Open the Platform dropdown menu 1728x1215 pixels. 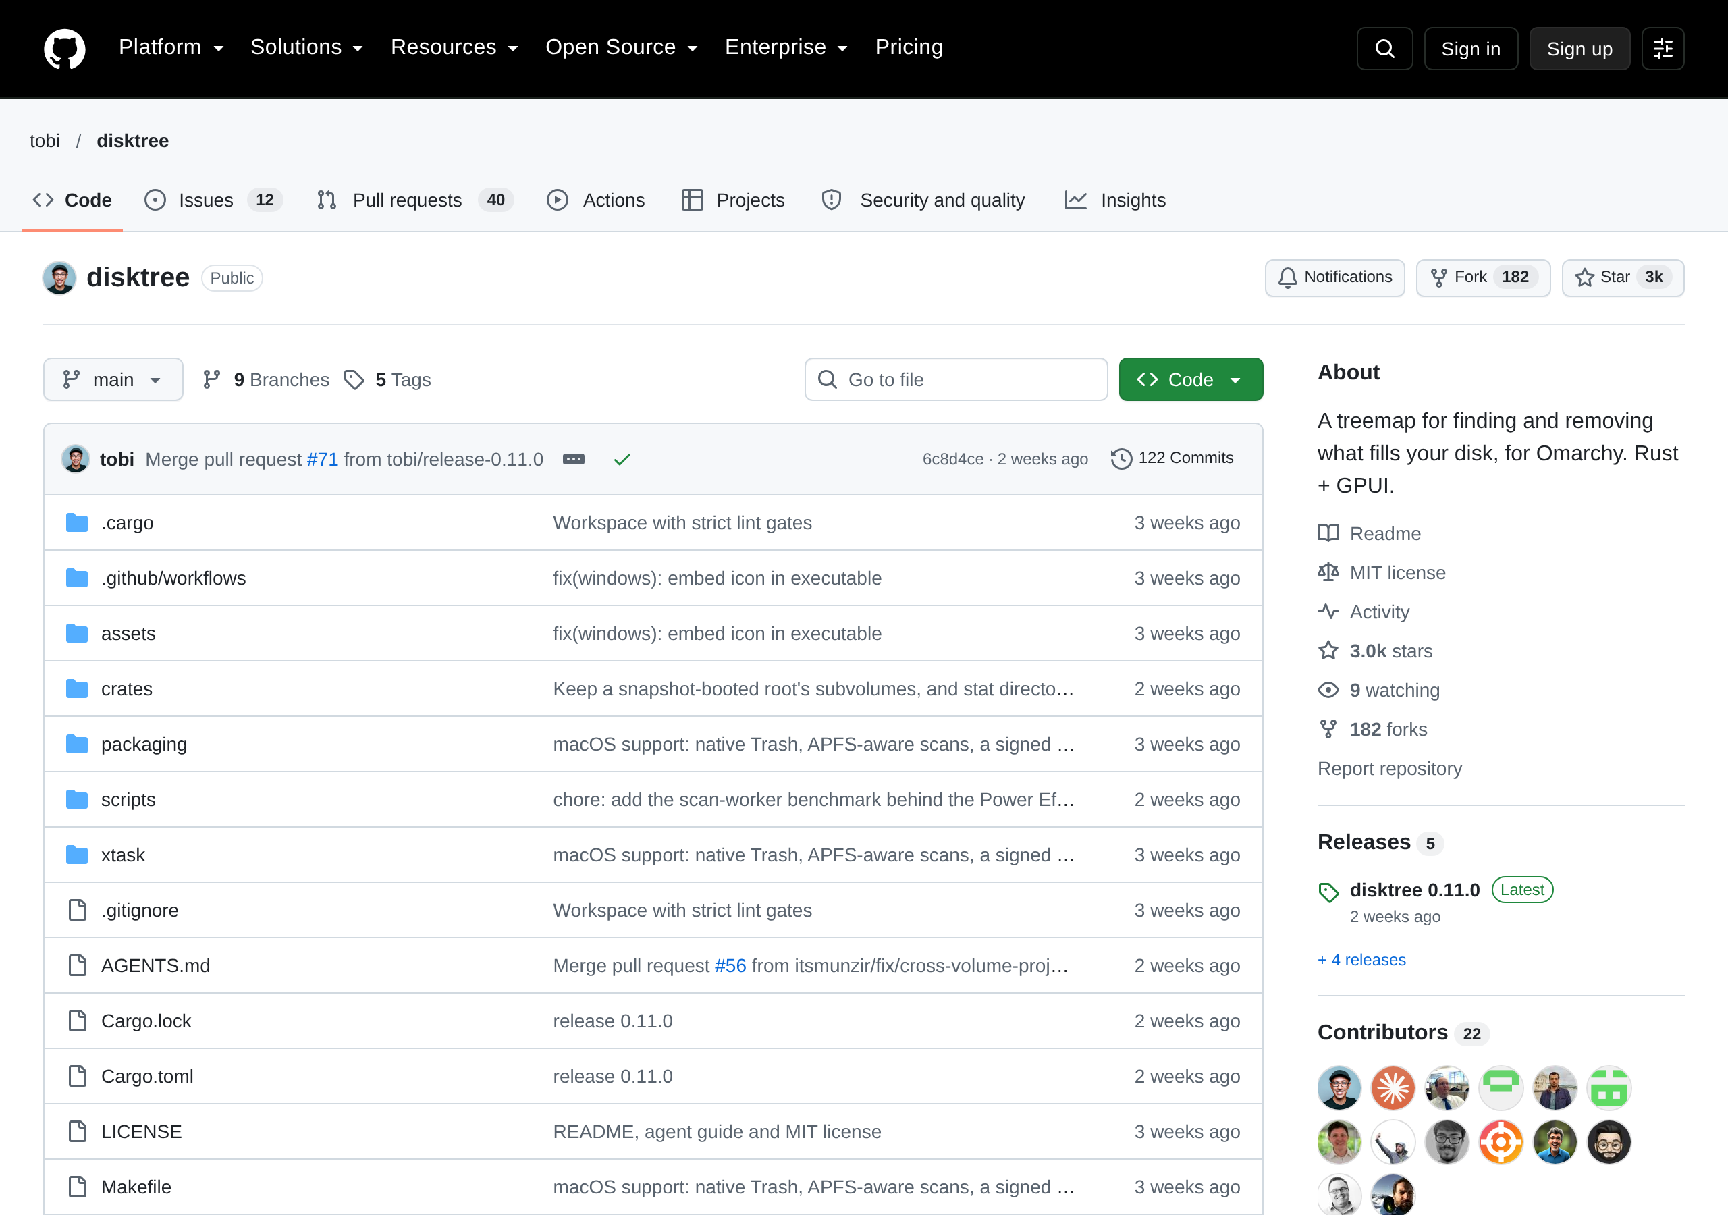pyautogui.click(x=171, y=47)
